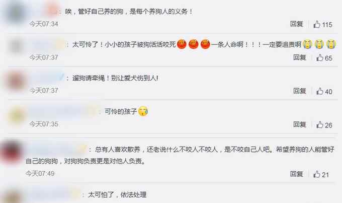Reply to the 可怜的孩子 comment
342x203 pixels.
point(299,124)
